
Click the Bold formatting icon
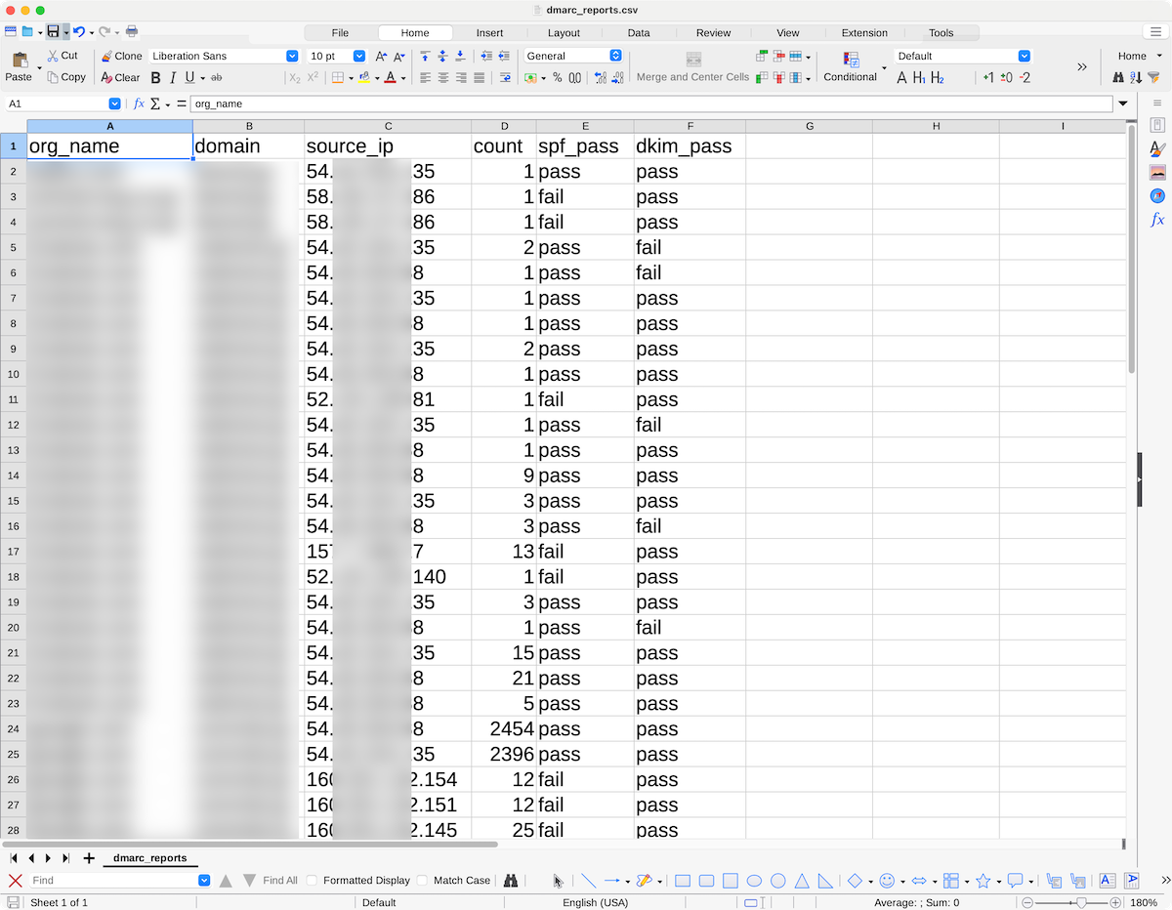click(x=155, y=78)
